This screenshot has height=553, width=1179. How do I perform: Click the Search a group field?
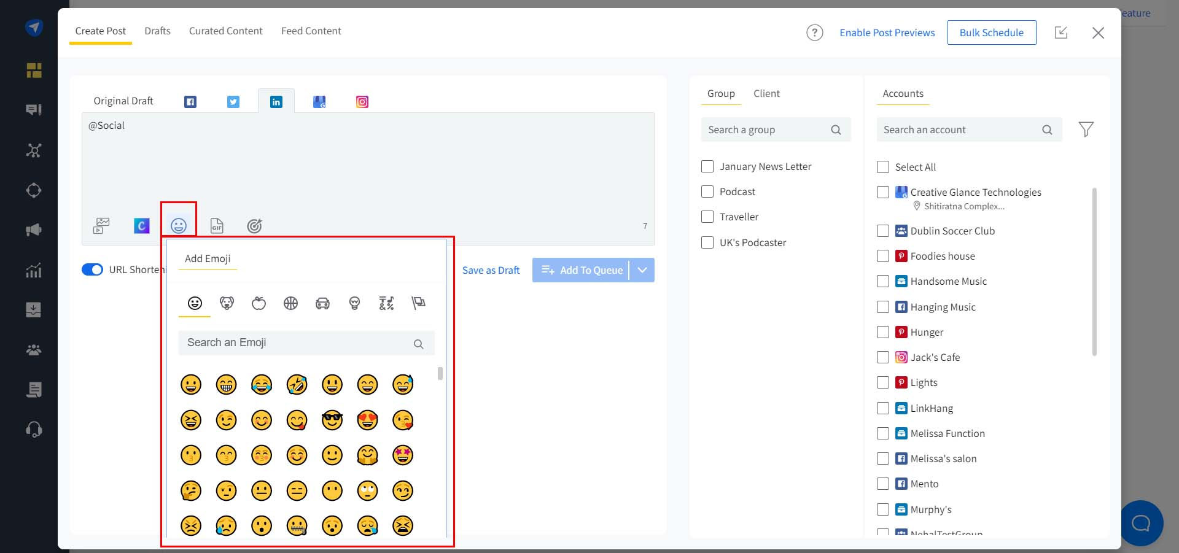tap(776, 130)
